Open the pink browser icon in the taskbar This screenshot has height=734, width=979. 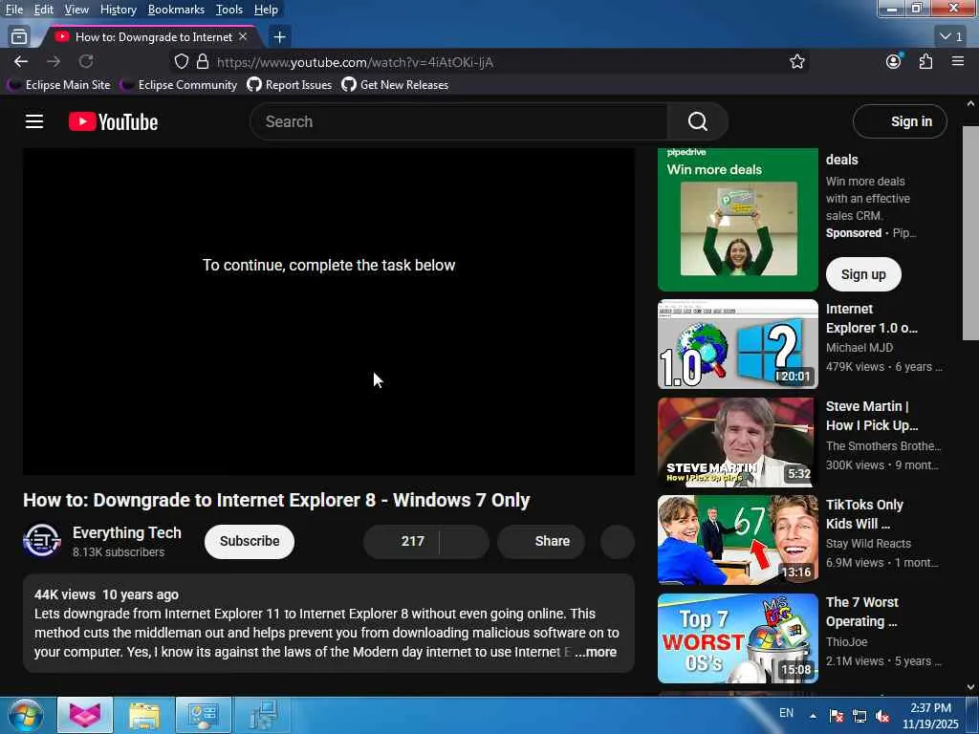(85, 715)
